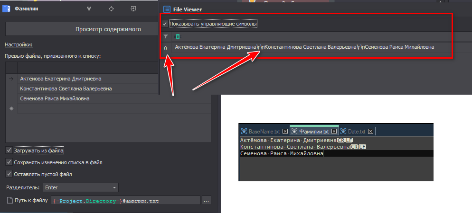Screen dimensions: 472x213
Task: Click the blue list icon beside Фамилии title
Action: click(6, 9)
